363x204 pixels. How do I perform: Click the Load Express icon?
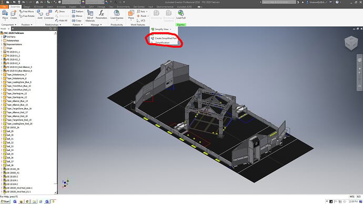click(x=117, y=15)
